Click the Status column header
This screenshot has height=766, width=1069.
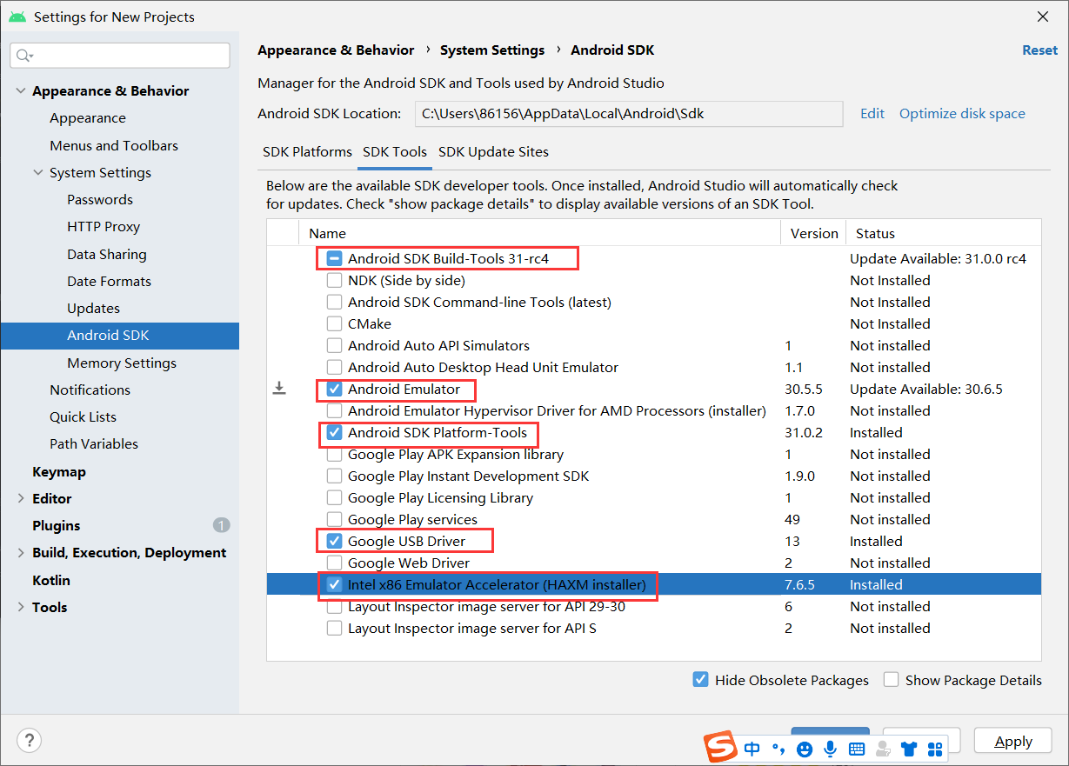tap(944, 233)
